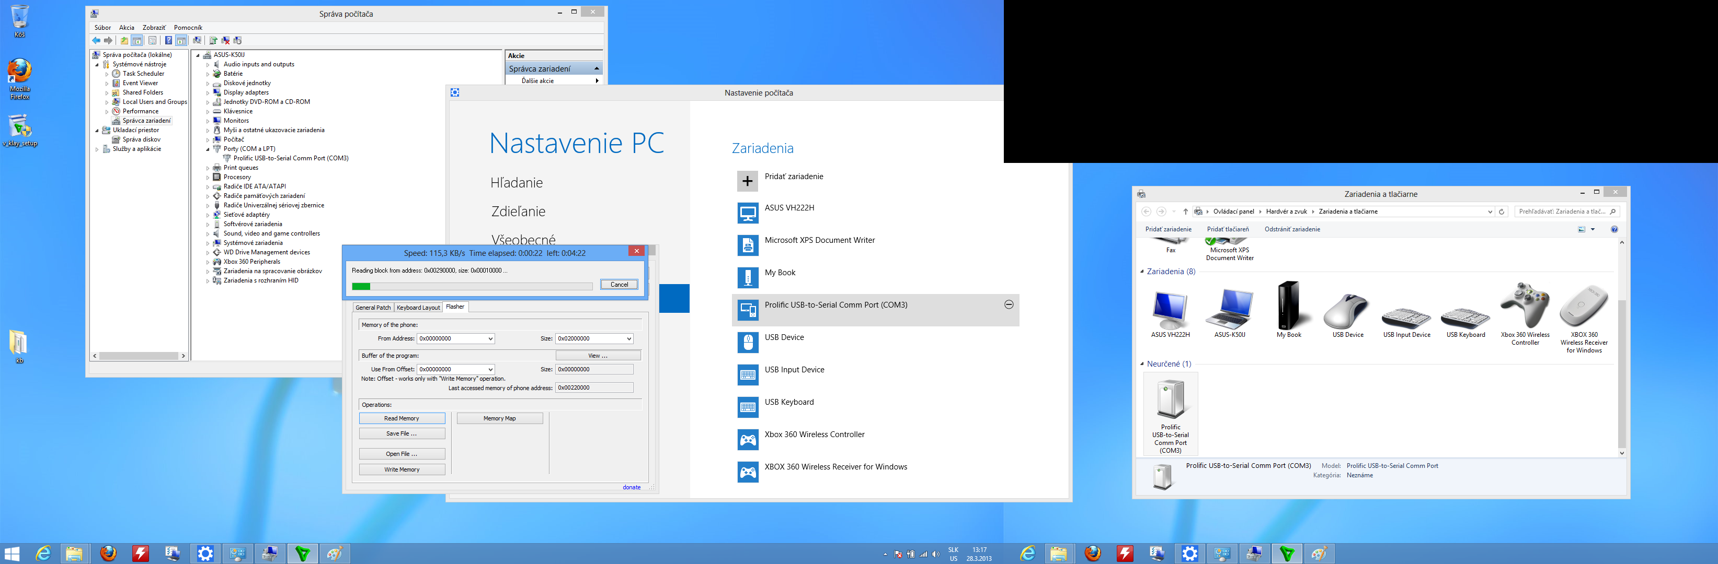This screenshot has width=1718, height=564.
Task: Click Open File ... button
Action: pyautogui.click(x=402, y=454)
